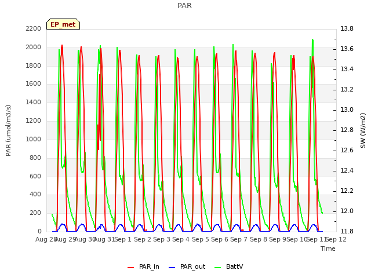This screenshot has height=278, width=371.
Task: Click the Sep 8 date tick label
Action: tap(259, 239)
